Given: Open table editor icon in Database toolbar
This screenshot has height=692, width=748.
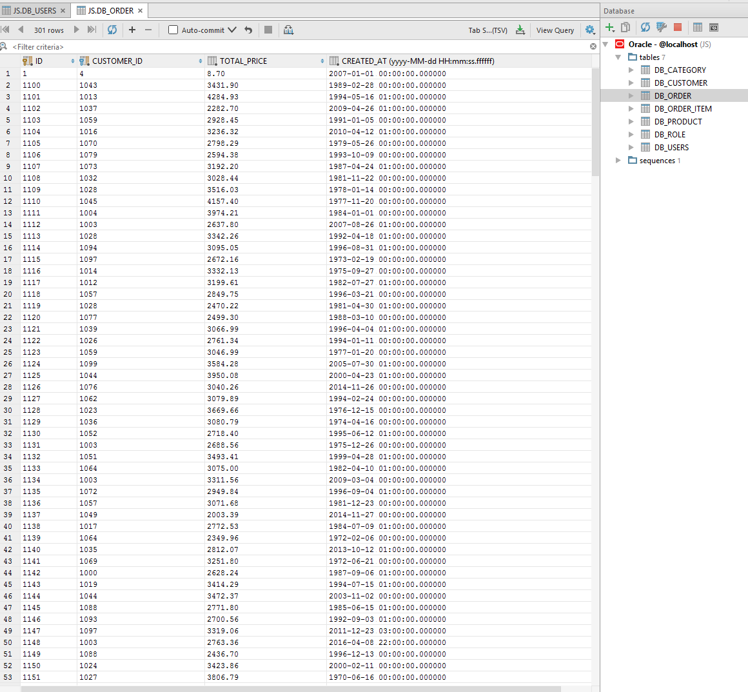Looking at the screenshot, I should (x=698, y=27).
